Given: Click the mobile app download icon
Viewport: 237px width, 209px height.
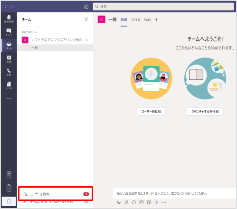Looking at the screenshot, I should 9,201.
